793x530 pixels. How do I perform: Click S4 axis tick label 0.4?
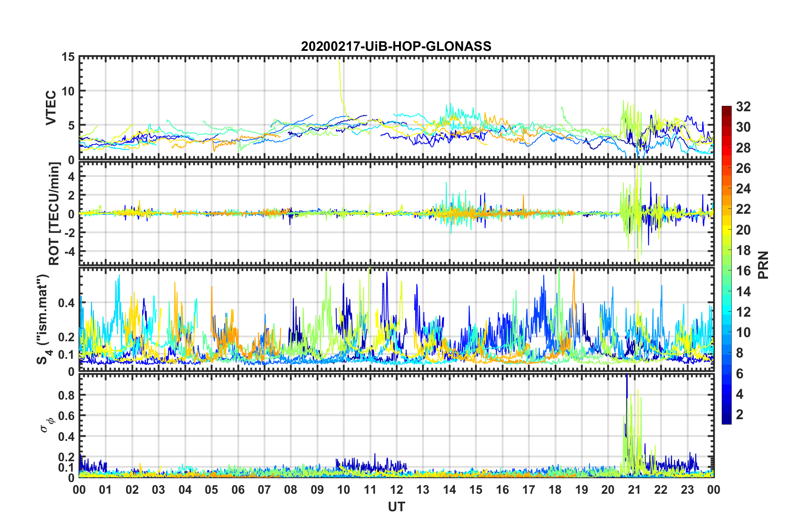tap(67, 303)
